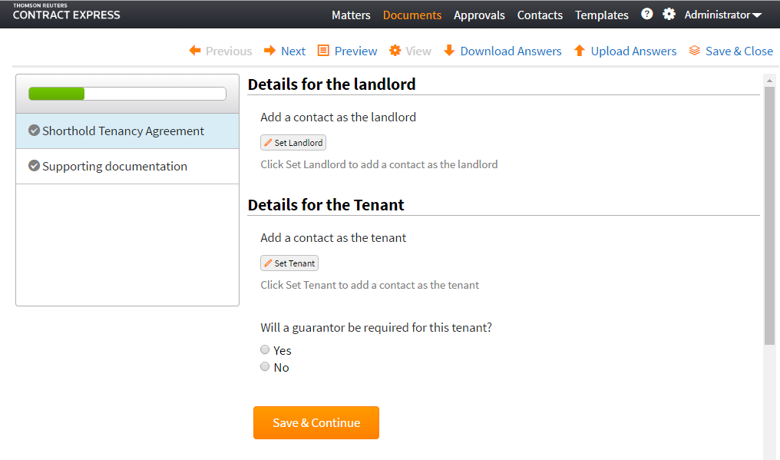Viewport: 780px width, 460px height.
Task: Click the Upload Answers arrow icon
Action: coord(580,51)
